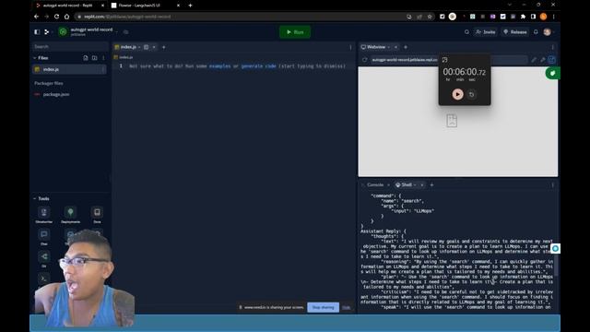
Task: Open index.js tab dropdown arrow
Action: [139, 47]
